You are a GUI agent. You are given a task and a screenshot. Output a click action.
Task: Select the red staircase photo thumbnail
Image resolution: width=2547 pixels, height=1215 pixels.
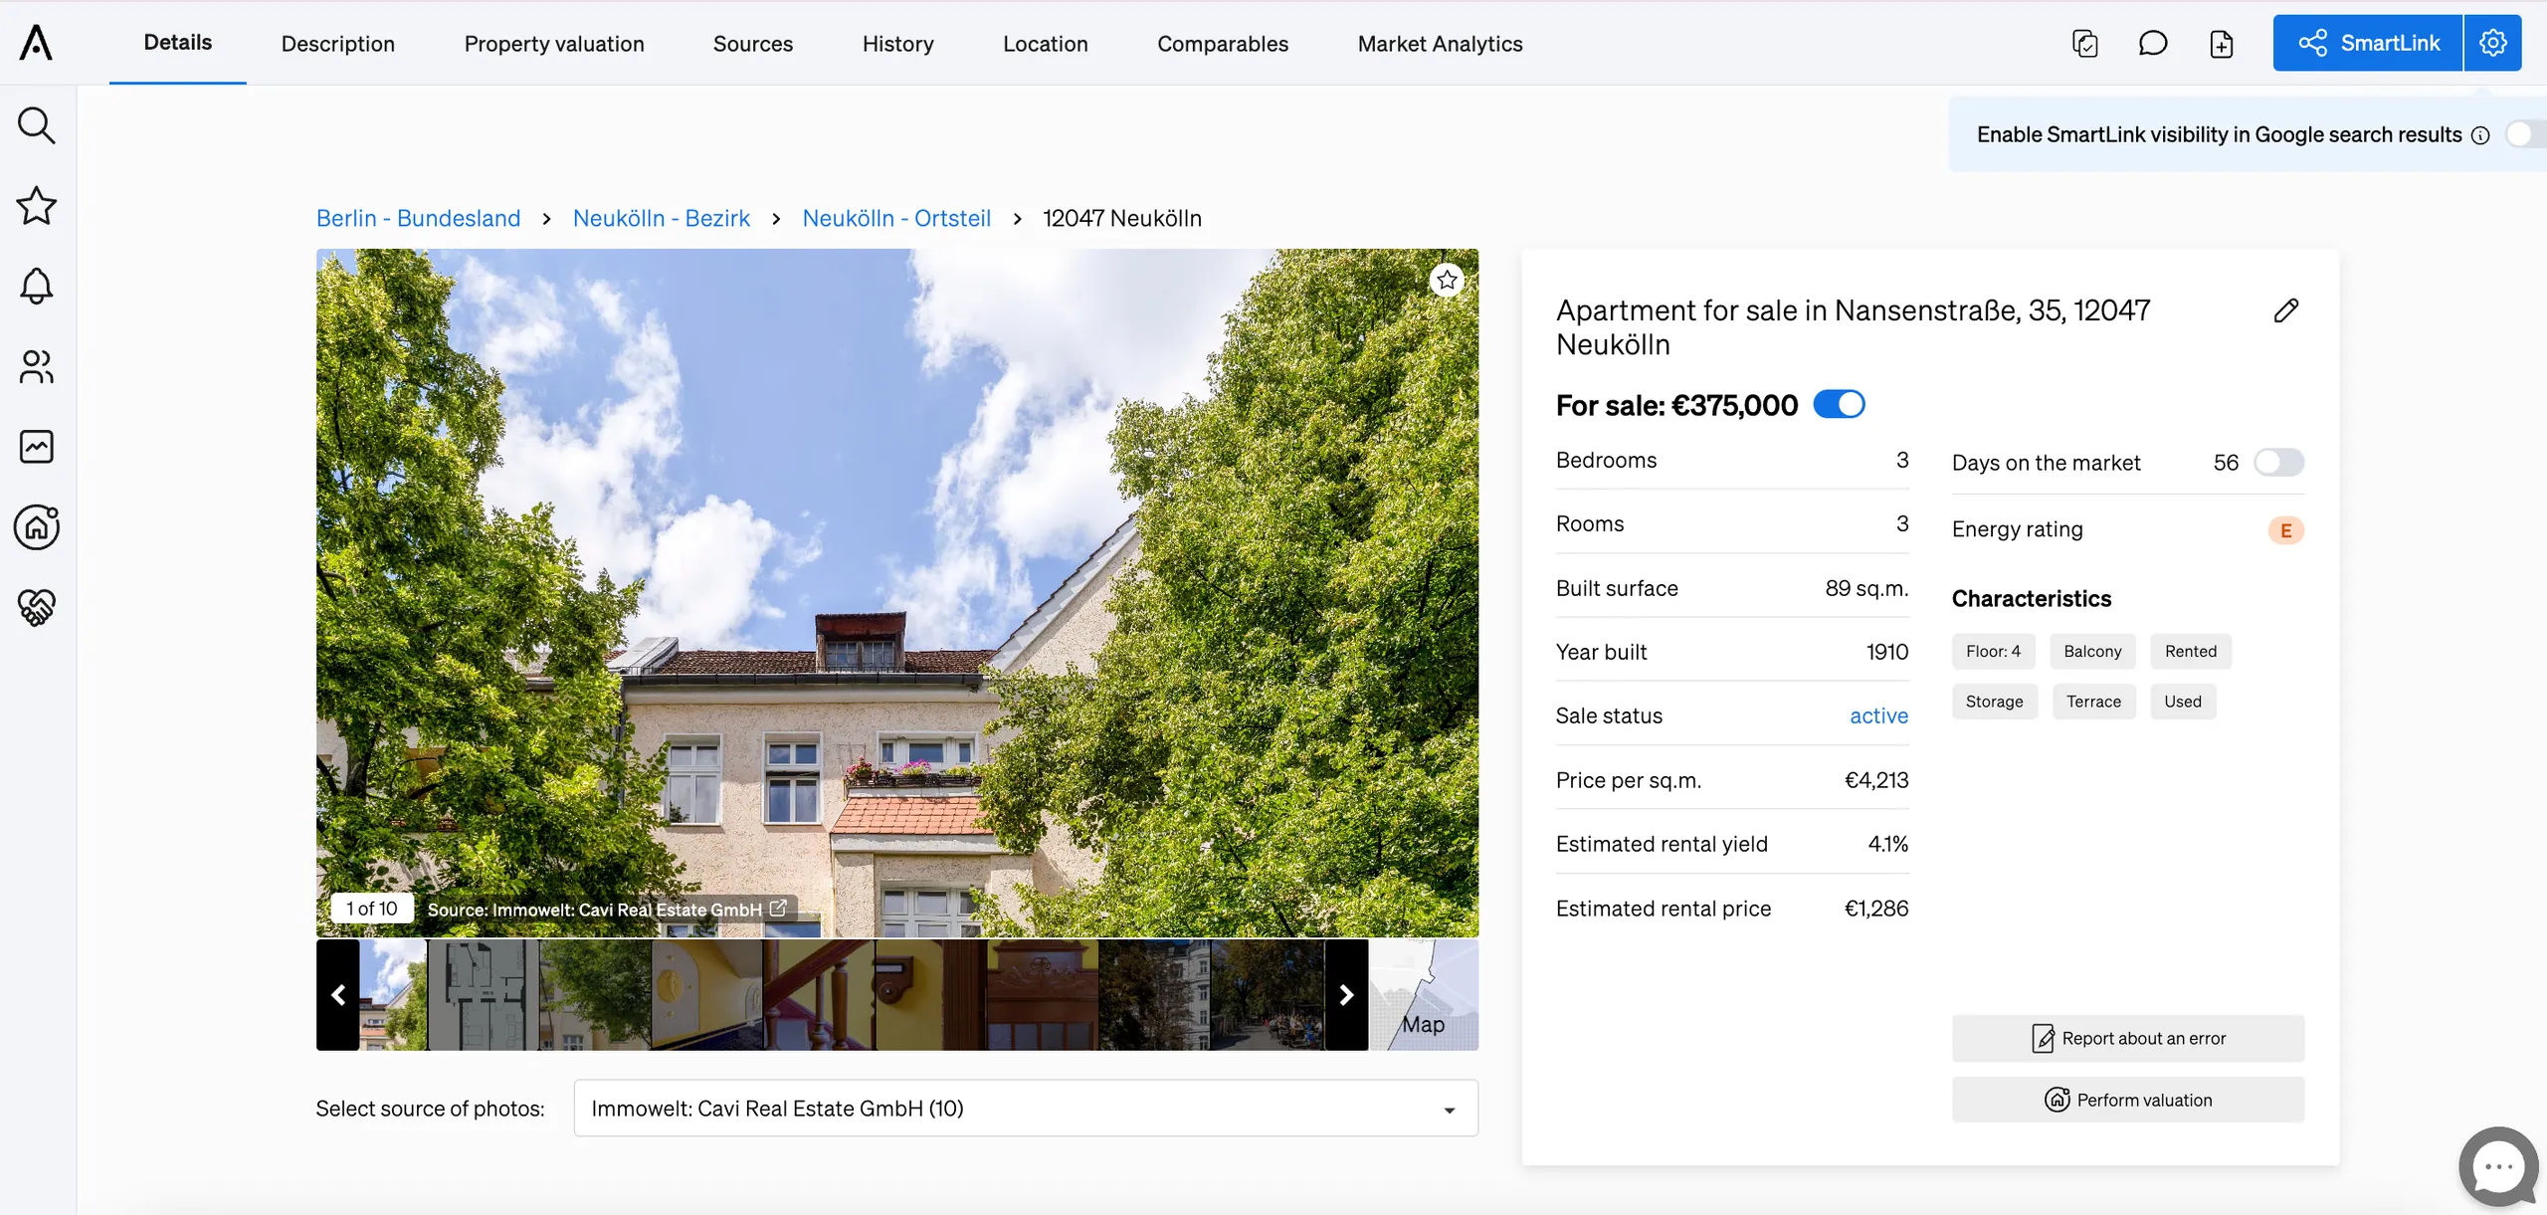[819, 994]
